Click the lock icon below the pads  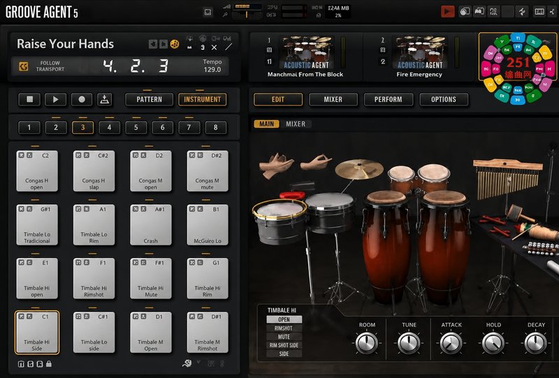pos(49,364)
